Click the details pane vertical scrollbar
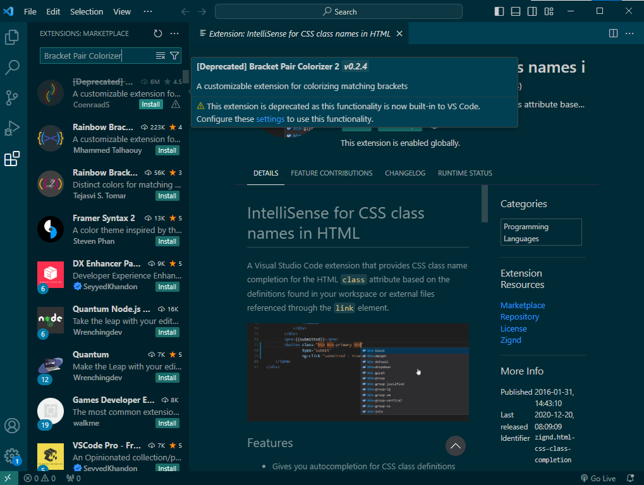The width and height of the screenshot is (644, 485). click(x=485, y=203)
